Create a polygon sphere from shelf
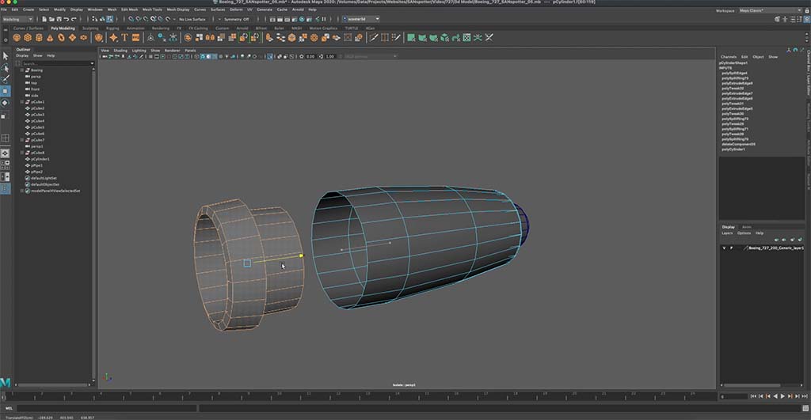Image resolution: width=811 pixels, height=420 pixels. click(x=17, y=37)
